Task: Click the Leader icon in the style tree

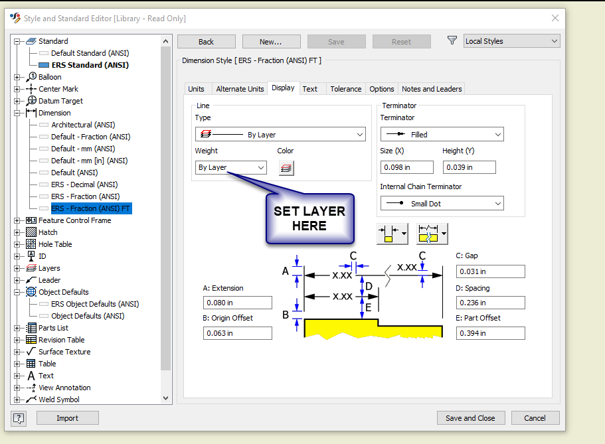Action: 31,280
